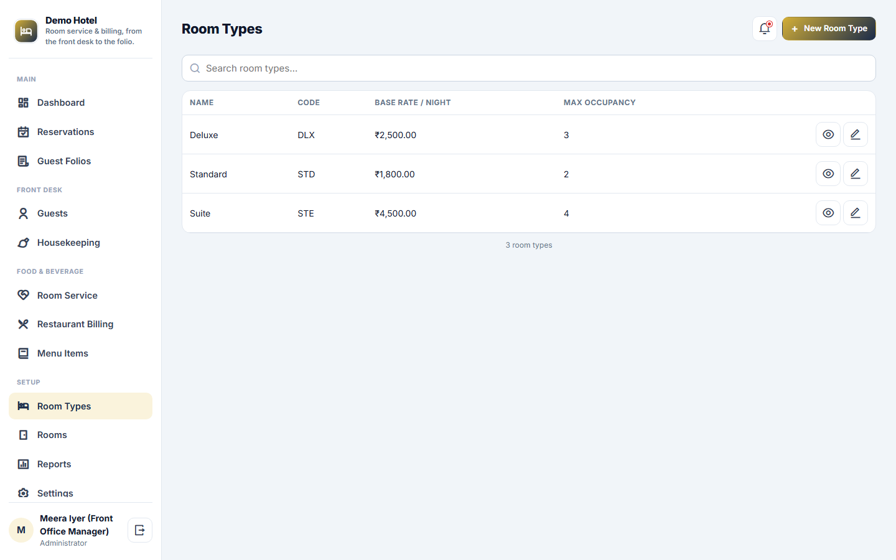Open Dashboard from the sidebar
This screenshot has height=560, width=896.
pos(80,103)
